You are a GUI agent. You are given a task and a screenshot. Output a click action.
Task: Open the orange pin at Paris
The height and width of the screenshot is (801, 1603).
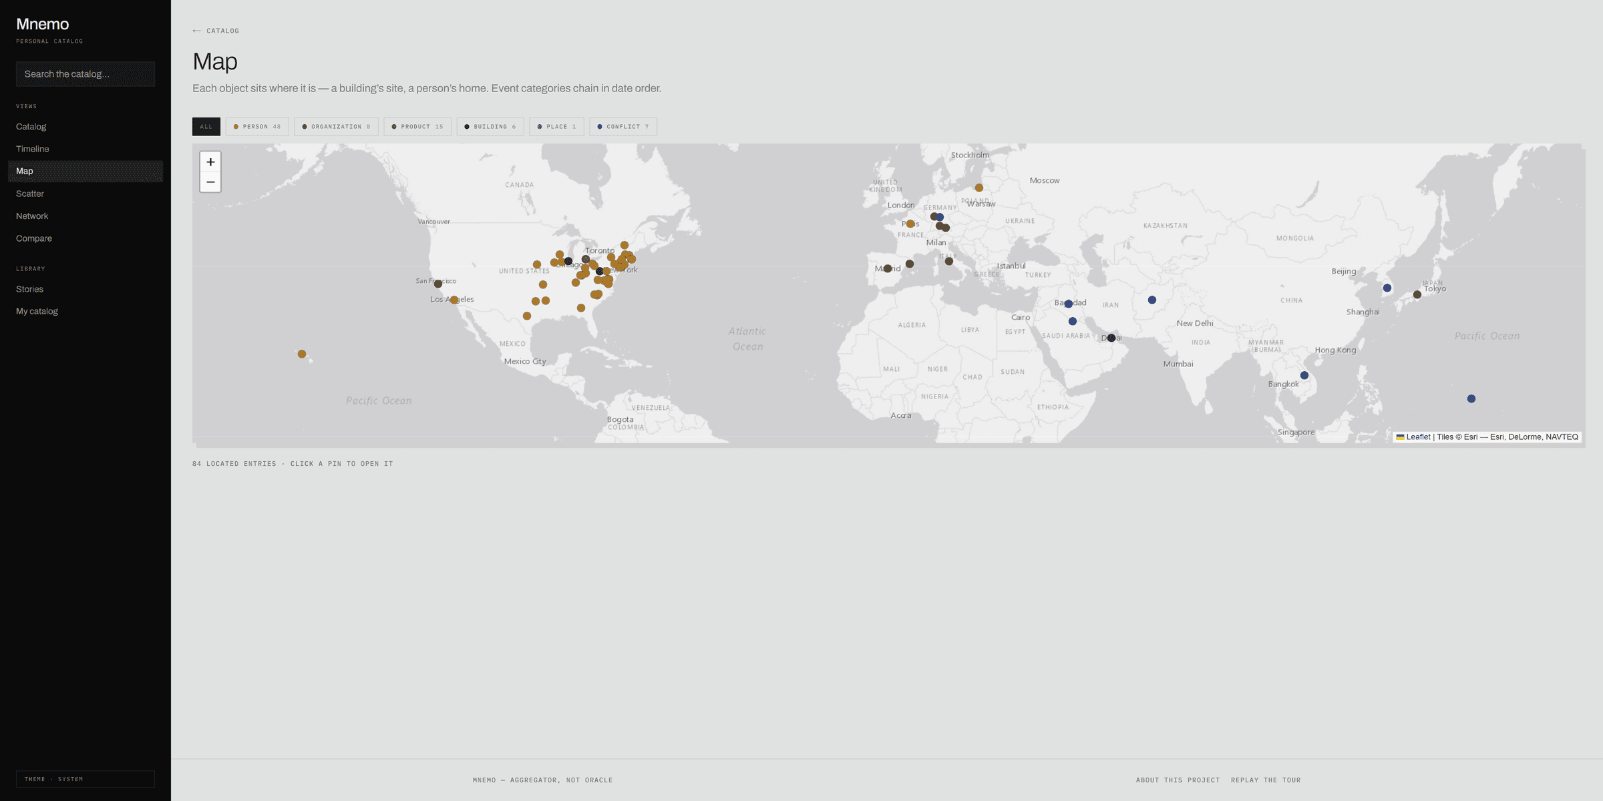point(910,224)
